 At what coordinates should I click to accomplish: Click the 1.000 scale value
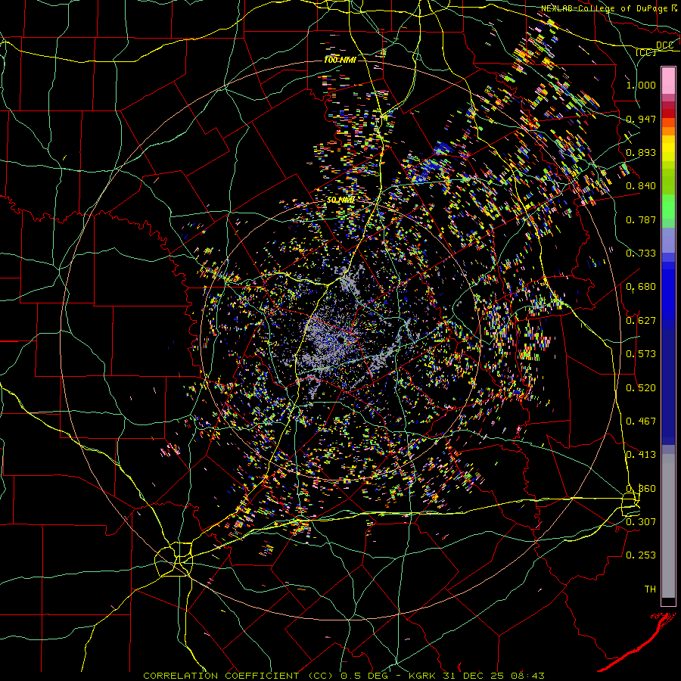[x=641, y=85]
